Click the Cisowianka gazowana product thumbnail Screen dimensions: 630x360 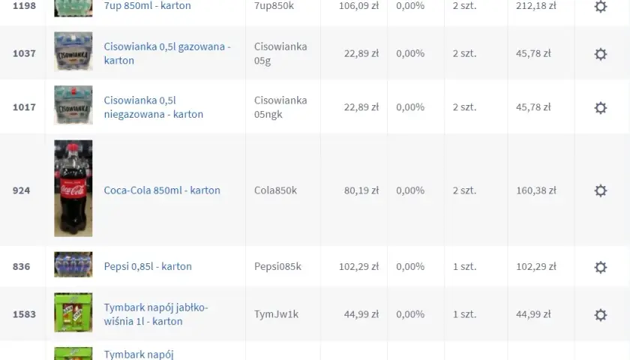(73, 52)
